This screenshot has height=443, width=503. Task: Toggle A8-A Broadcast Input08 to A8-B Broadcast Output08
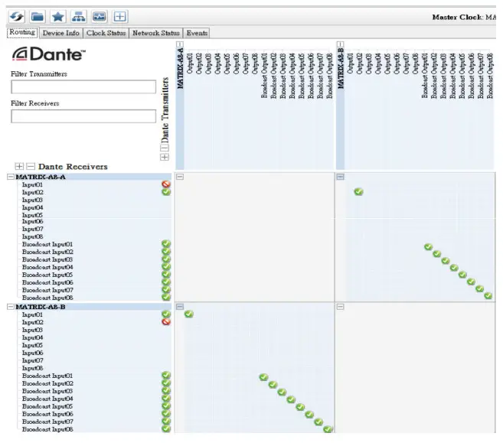488,295
